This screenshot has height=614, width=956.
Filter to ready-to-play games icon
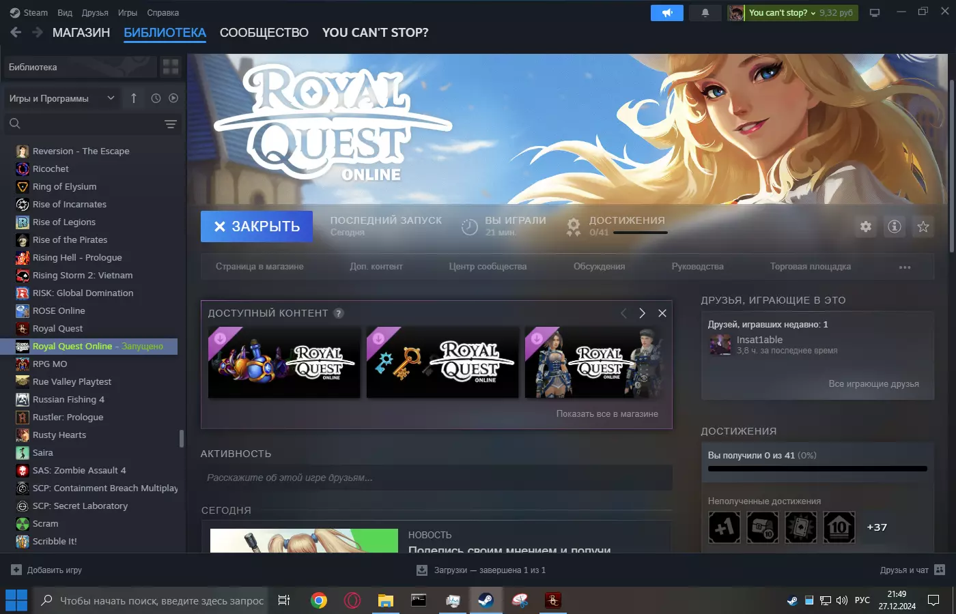click(x=173, y=98)
